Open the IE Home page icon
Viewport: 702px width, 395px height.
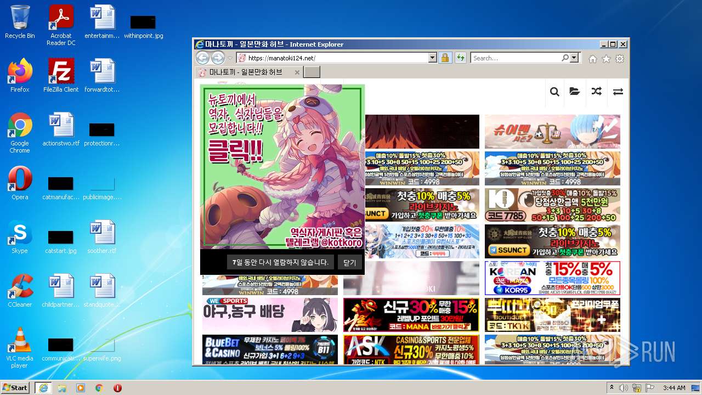[593, 59]
